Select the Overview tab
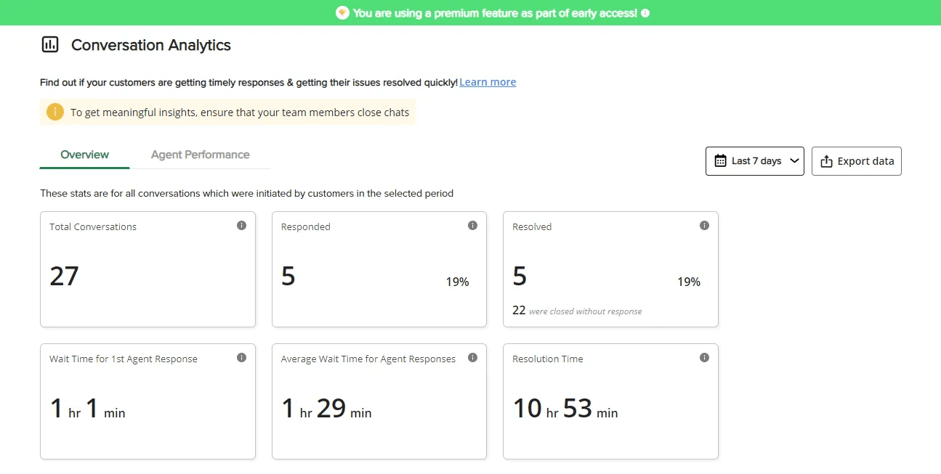Viewport: 941px width, 474px height. pos(84,154)
